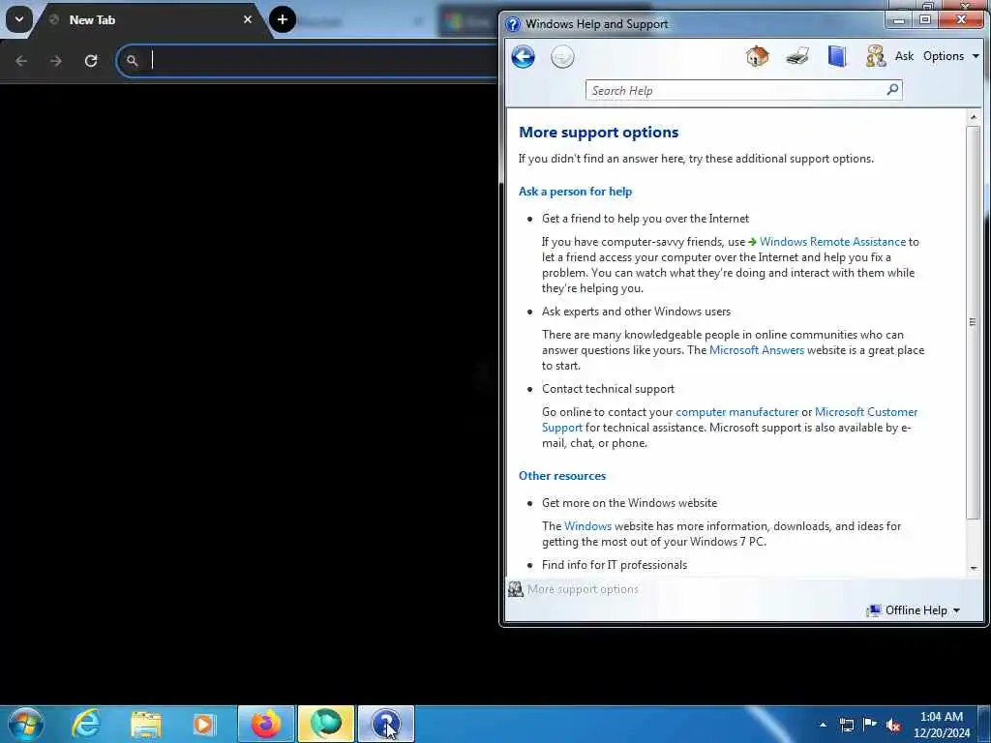Click the Search Help magnifier icon
Viewport: 991px width, 743px height.
coord(892,90)
